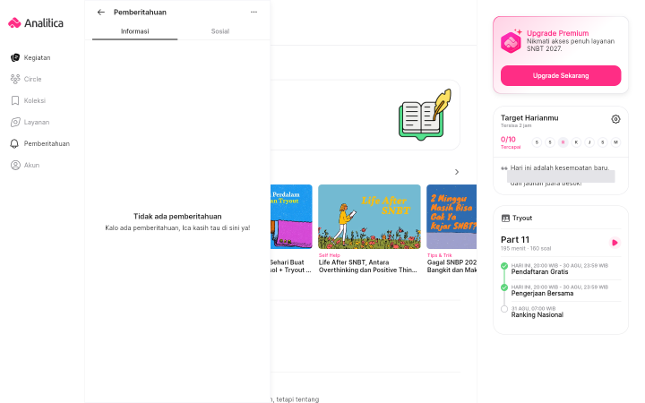The image size is (645, 403).
Task: Open Pendaftaran Gratis entry
Action: (x=539, y=272)
